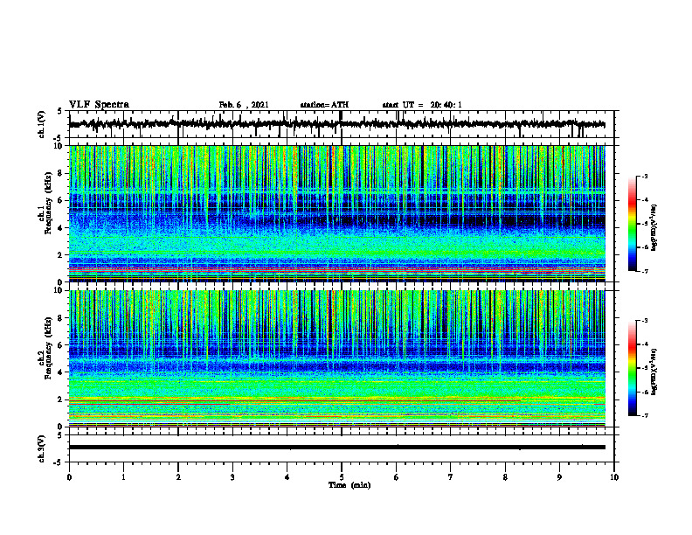
Task: Click the date label 'Feb. 6 , 2021'
Action: click(244, 105)
